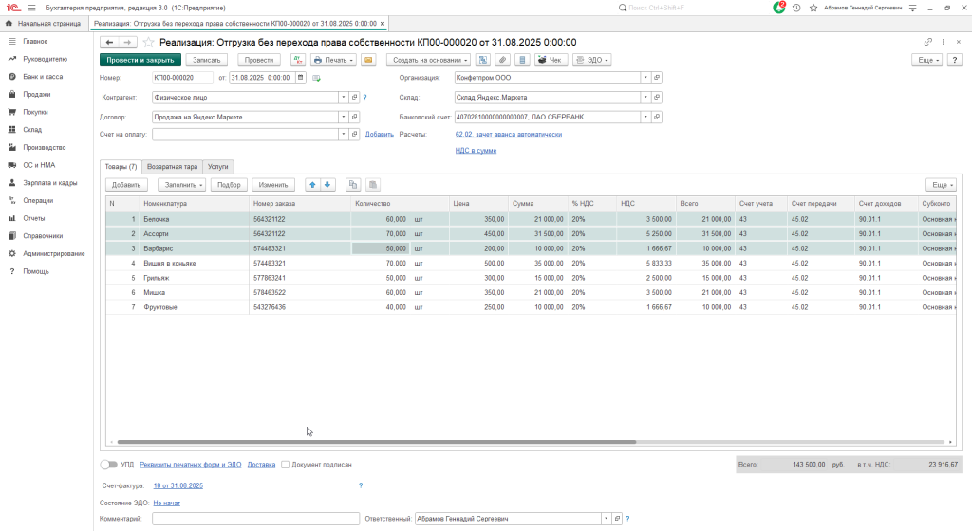Open Продажи section in sidebar

tap(37, 94)
